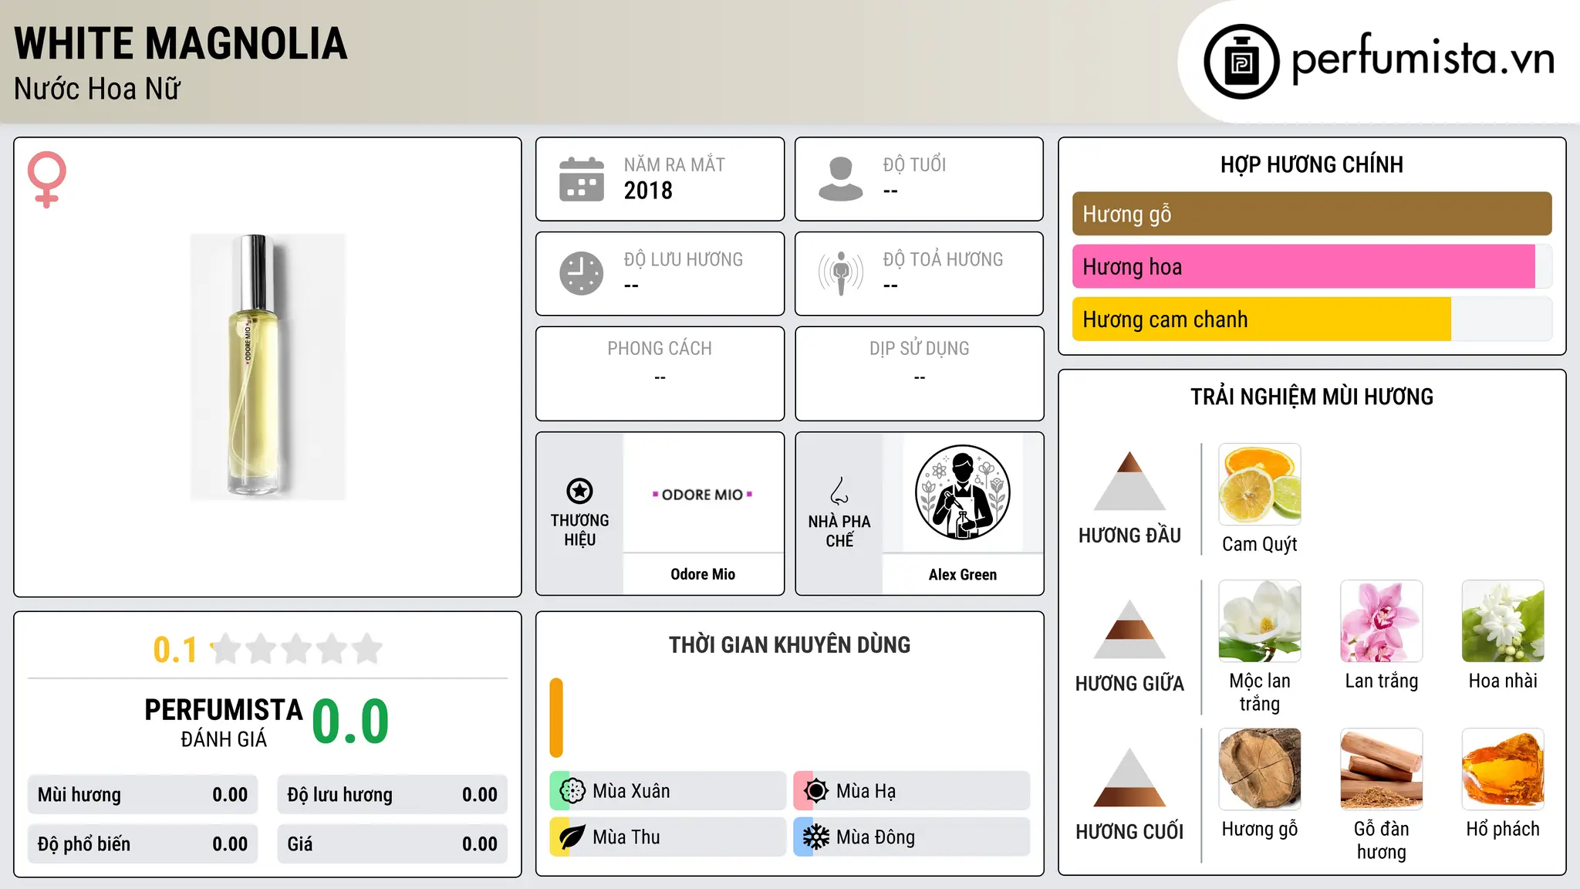Click the Mùa Xuân flower icon

coord(572,791)
